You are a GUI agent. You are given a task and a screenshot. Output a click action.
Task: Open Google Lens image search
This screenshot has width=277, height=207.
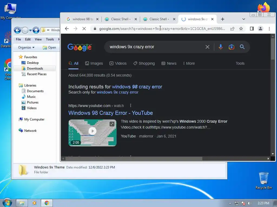coord(232,47)
